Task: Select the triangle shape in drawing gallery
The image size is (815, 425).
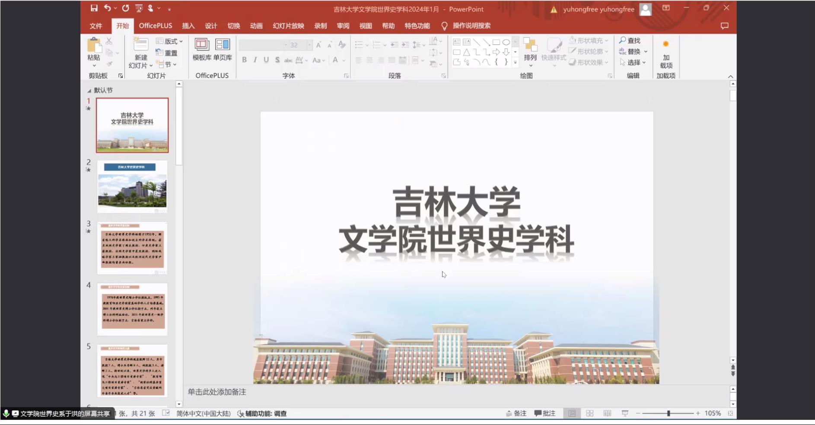Action: click(467, 52)
